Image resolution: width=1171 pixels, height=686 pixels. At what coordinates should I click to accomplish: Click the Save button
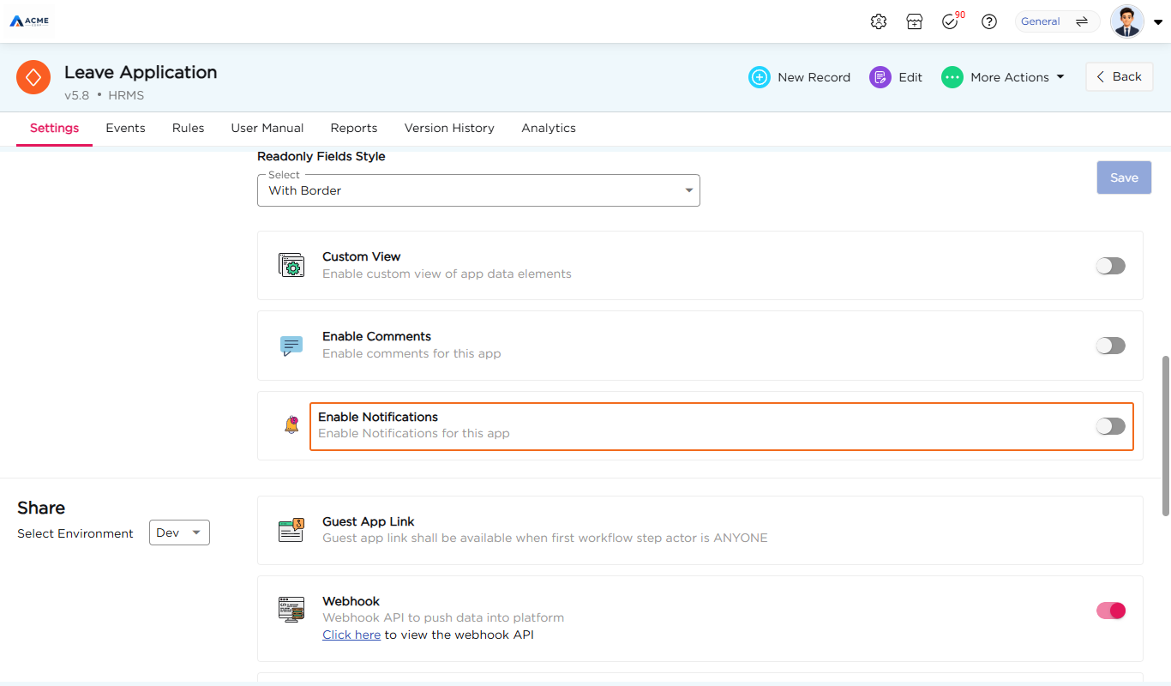[1124, 178]
